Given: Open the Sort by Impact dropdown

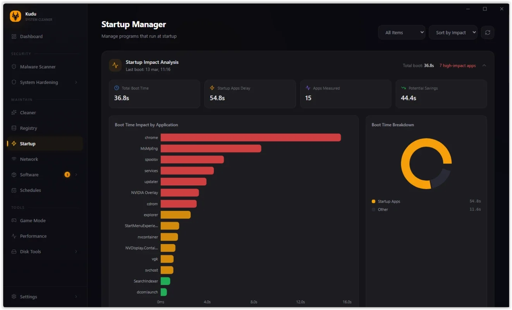Looking at the screenshot, I should [x=453, y=33].
